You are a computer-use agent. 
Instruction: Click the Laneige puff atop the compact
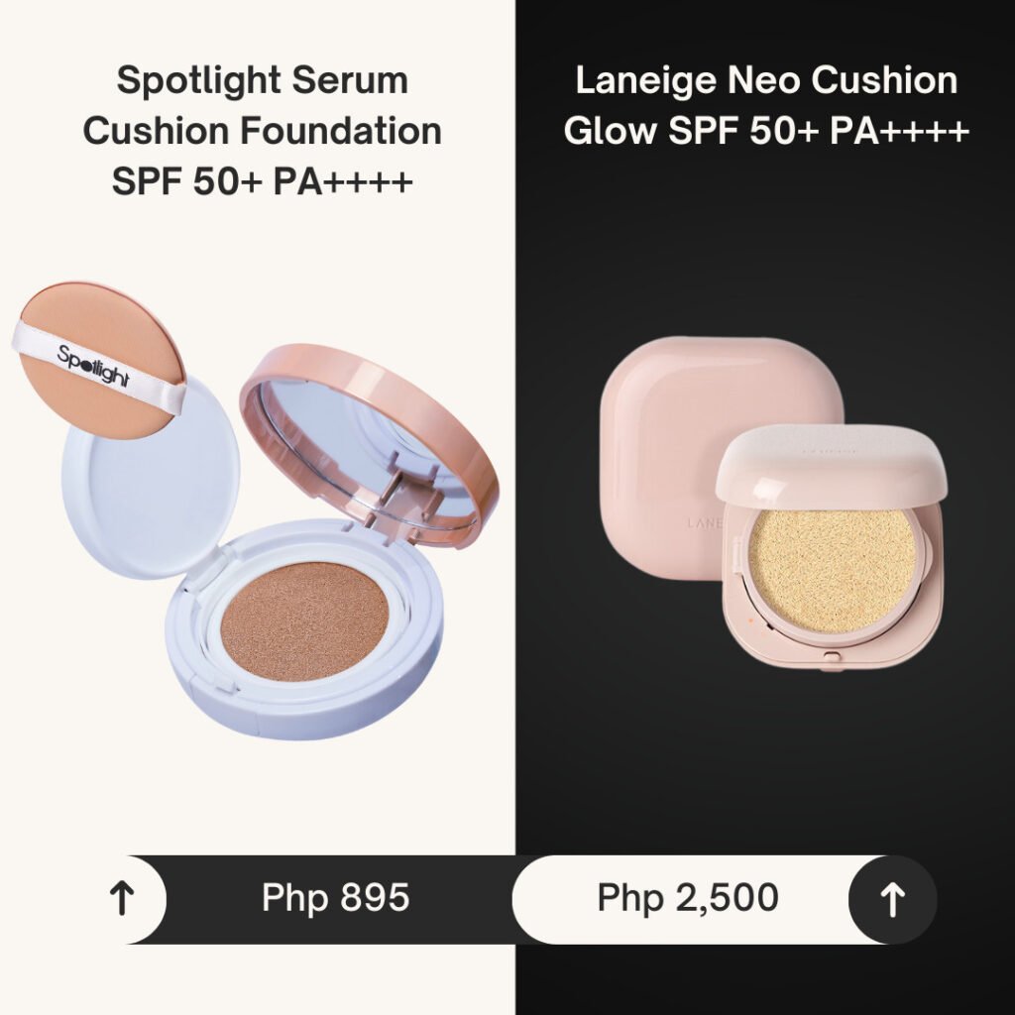[831, 464]
